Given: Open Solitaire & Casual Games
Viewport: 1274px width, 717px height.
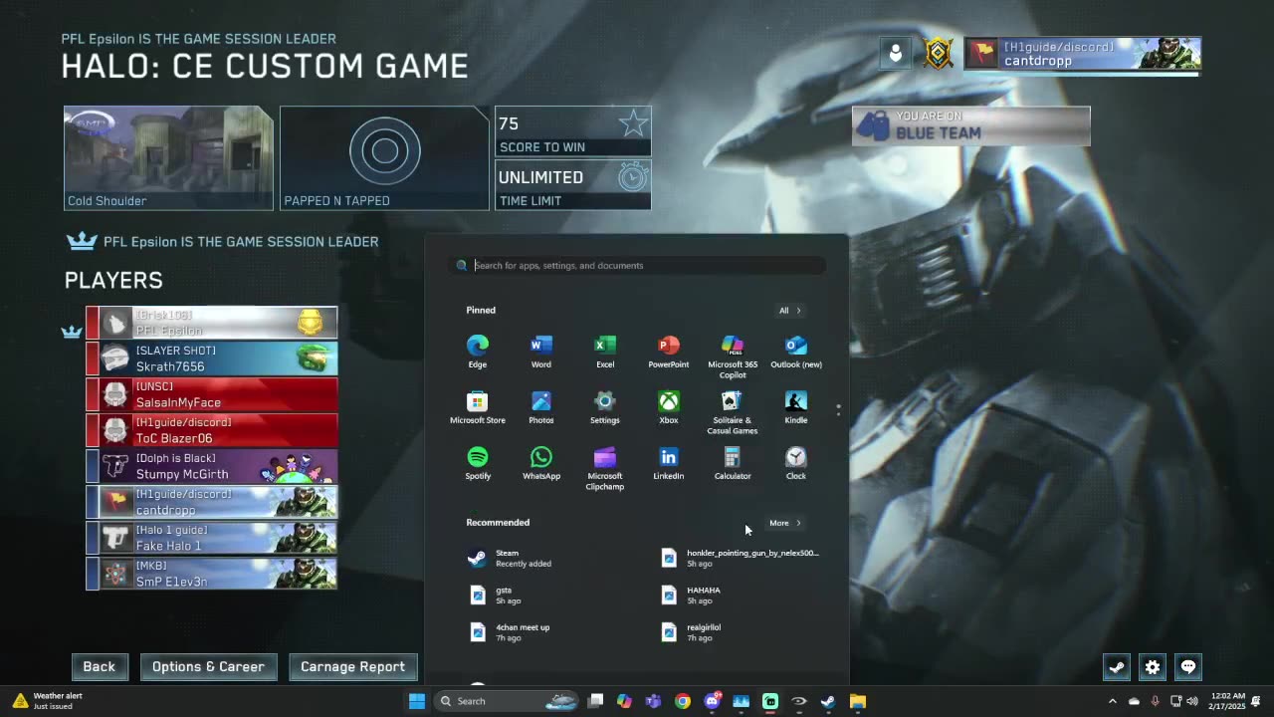Looking at the screenshot, I should (x=732, y=412).
